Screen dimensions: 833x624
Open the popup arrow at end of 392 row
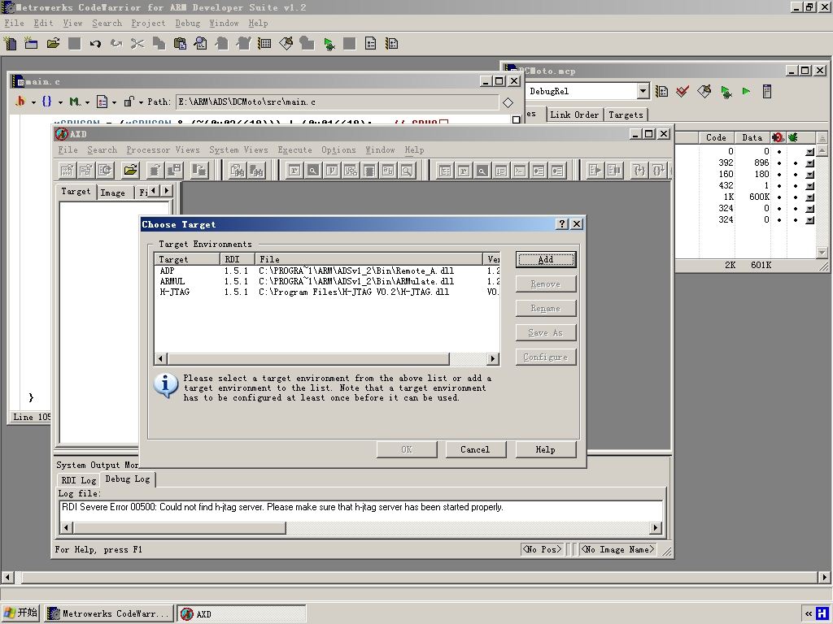coord(809,162)
